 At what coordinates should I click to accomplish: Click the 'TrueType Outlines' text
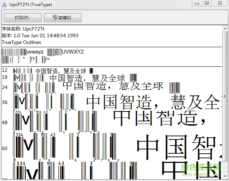tap(22, 43)
